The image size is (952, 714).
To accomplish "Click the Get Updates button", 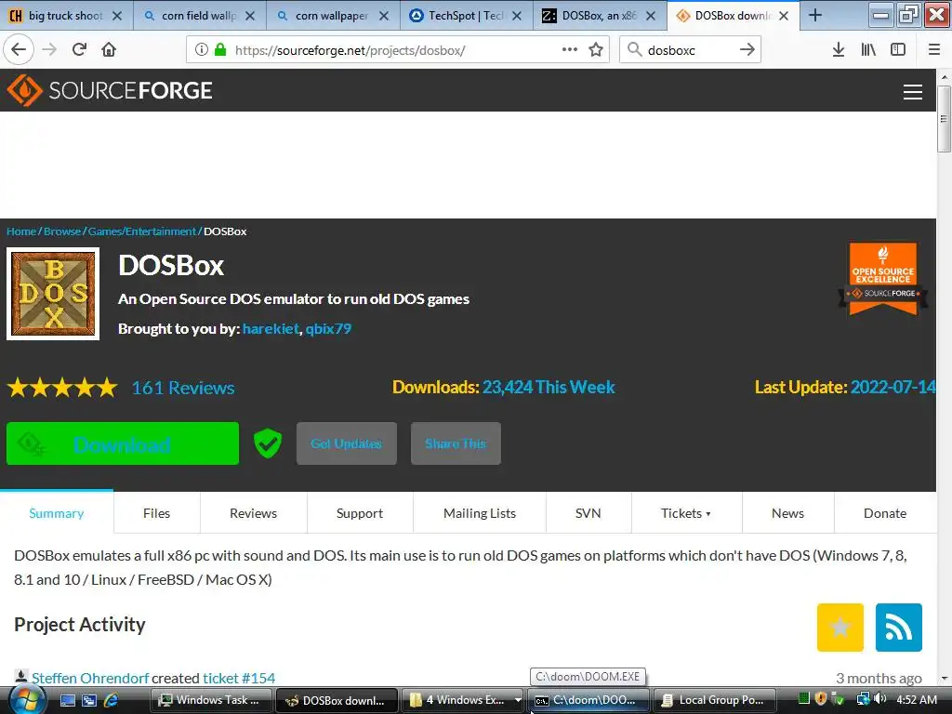I will [x=346, y=443].
